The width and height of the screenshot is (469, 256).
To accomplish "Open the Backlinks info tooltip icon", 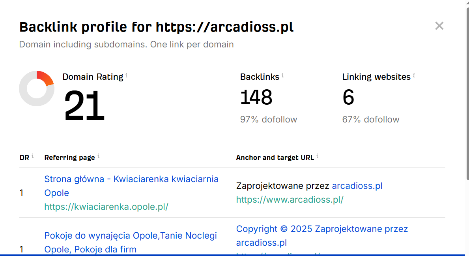I will (283, 75).
